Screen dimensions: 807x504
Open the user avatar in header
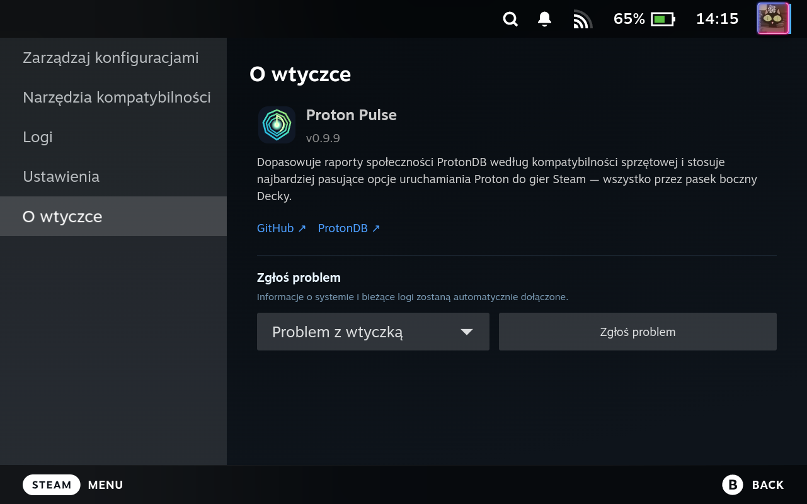point(773,18)
